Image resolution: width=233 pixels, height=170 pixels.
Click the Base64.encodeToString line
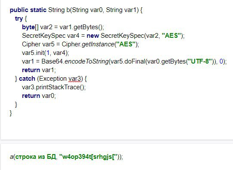[124, 61]
